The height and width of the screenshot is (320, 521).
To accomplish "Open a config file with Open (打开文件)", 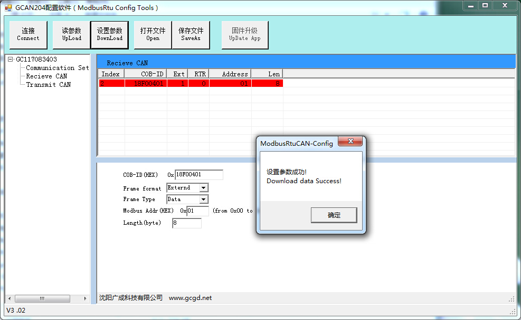I will coord(152,35).
